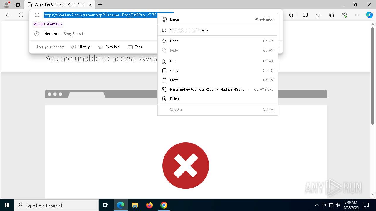Open the tab actions menu icon
The width and height of the screenshot is (376, 211).
tap(18, 5)
